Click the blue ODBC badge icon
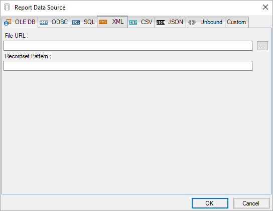The width and height of the screenshot is (273, 211). point(44,23)
